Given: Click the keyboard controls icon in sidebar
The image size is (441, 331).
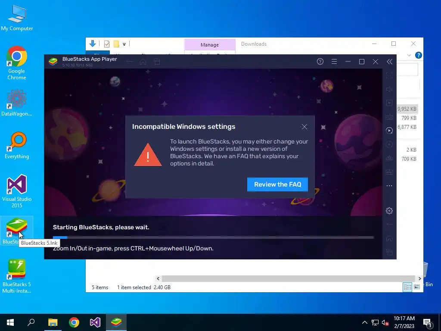Looking at the screenshot, I should (x=389, y=117).
